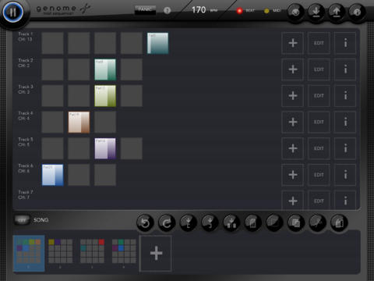Select the brown pattern in Track 4
The width and height of the screenshot is (374, 281).
click(x=79, y=122)
